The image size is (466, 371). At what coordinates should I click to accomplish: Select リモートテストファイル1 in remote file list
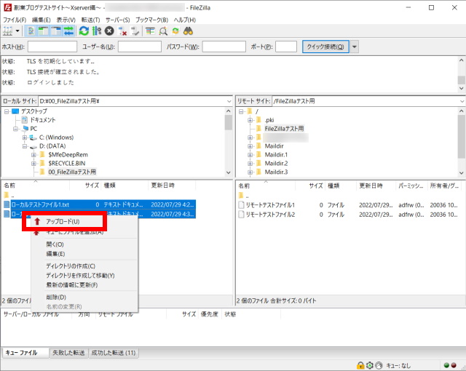click(269, 204)
